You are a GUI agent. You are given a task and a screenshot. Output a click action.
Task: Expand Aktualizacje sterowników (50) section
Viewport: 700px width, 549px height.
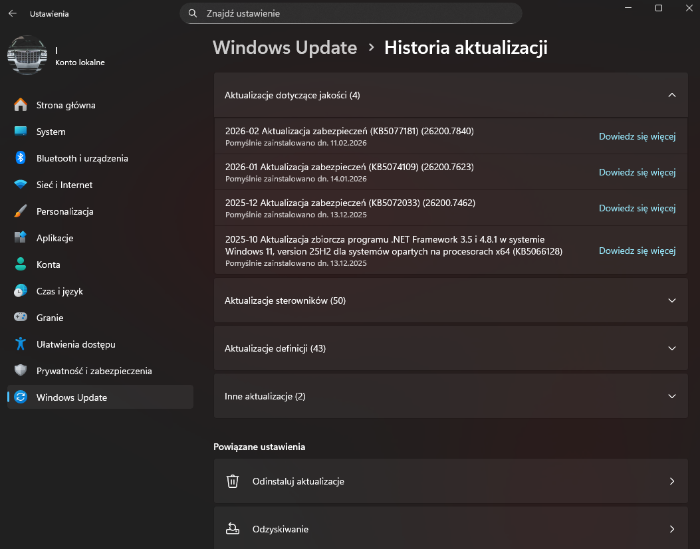point(671,300)
